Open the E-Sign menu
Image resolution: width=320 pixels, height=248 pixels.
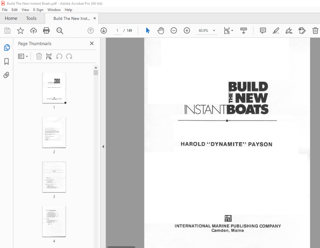pyautogui.click(x=38, y=10)
